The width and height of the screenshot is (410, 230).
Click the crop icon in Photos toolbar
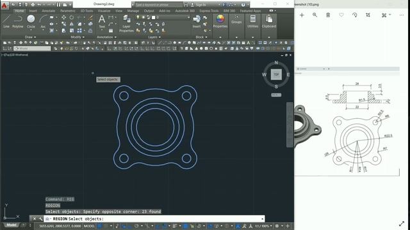368,15
